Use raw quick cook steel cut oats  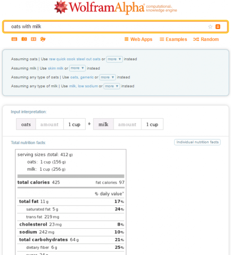click(x=74, y=59)
